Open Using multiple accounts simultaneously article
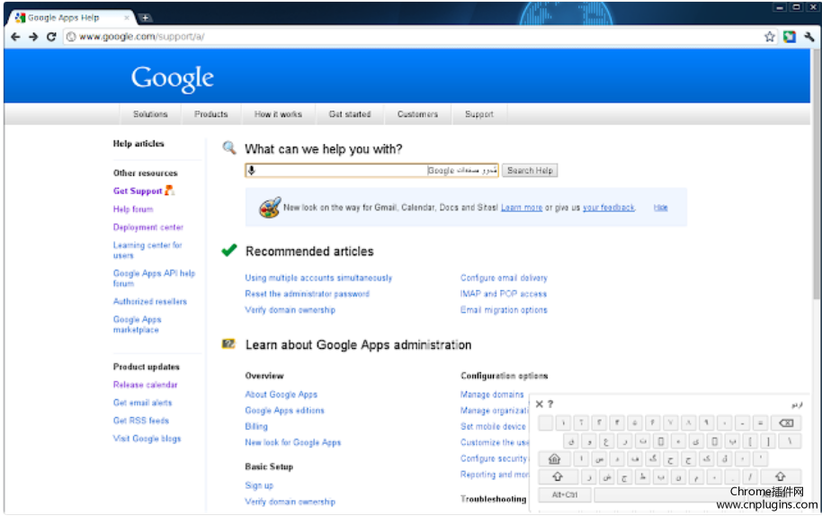Screen dimensions: 822x516 (x=318, y=278)
